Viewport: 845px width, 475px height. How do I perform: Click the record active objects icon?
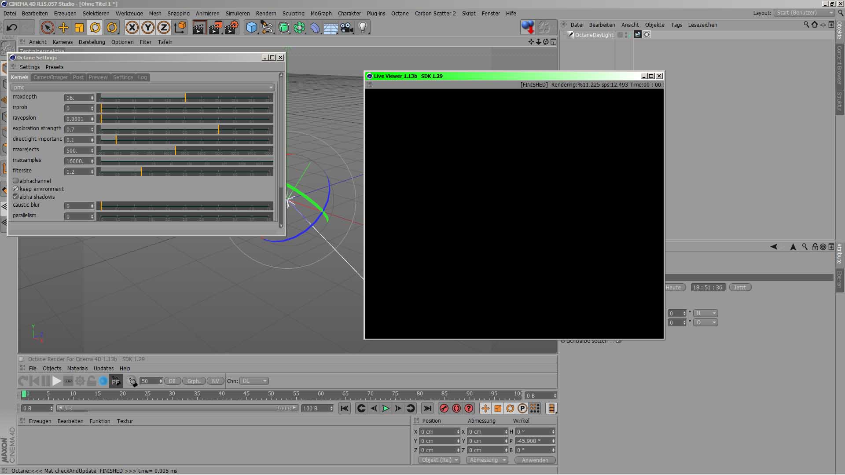[444, 409]
